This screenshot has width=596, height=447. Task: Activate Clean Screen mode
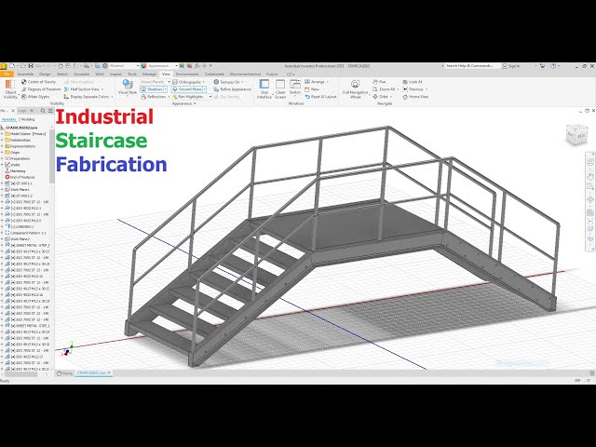coord(280,89)
